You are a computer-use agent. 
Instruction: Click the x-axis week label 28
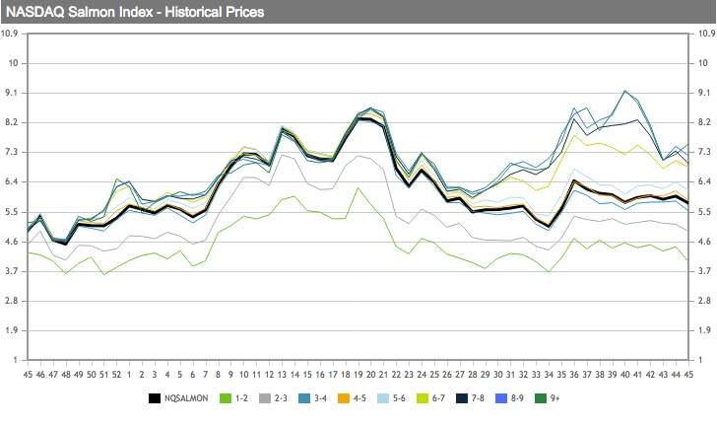(473, 375)
